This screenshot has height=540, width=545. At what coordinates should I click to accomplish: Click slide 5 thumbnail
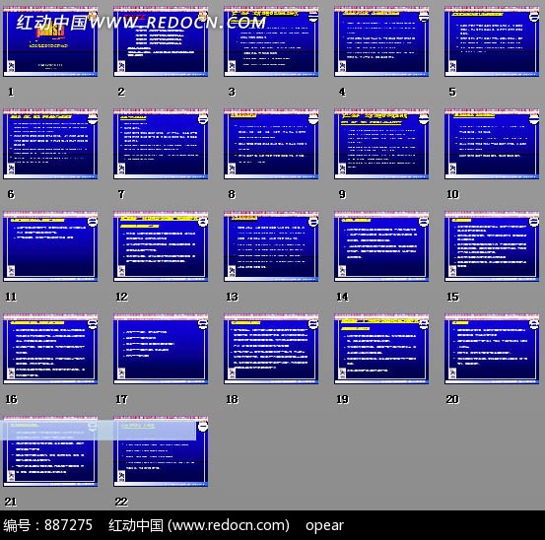pos(492,41)
